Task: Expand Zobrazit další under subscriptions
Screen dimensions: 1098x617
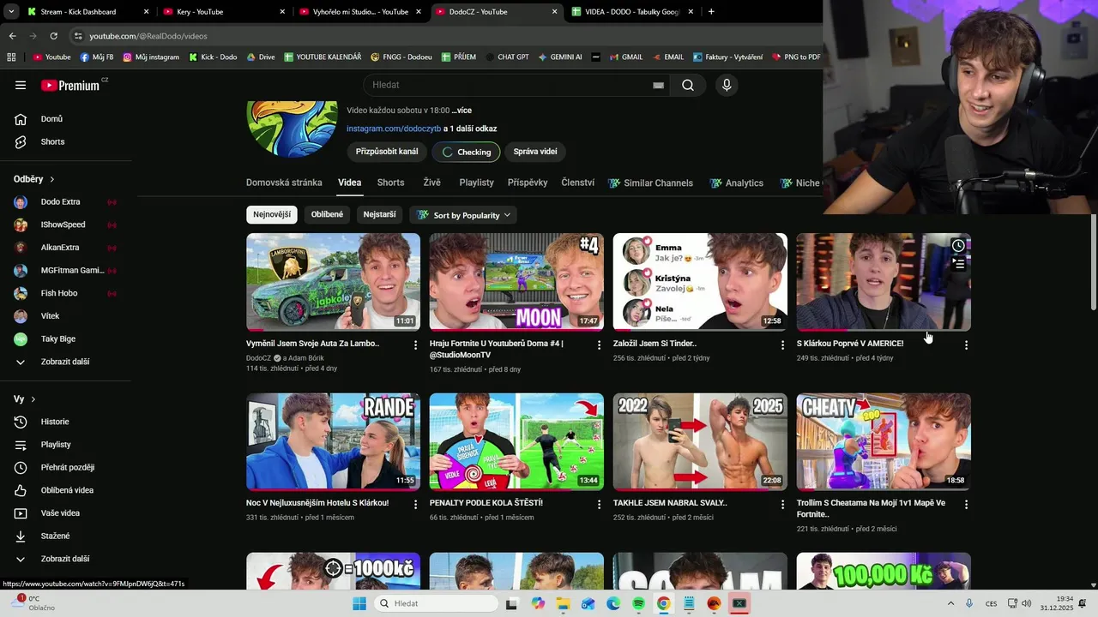Action: 65,362
